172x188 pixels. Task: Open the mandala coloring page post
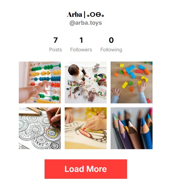click(40, 128)
